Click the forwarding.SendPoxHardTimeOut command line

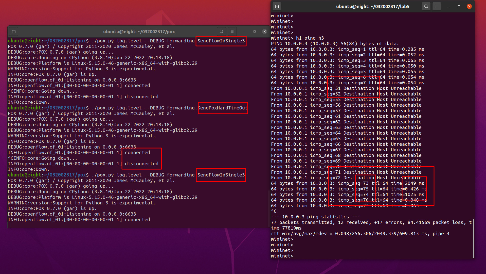point(128,108)
